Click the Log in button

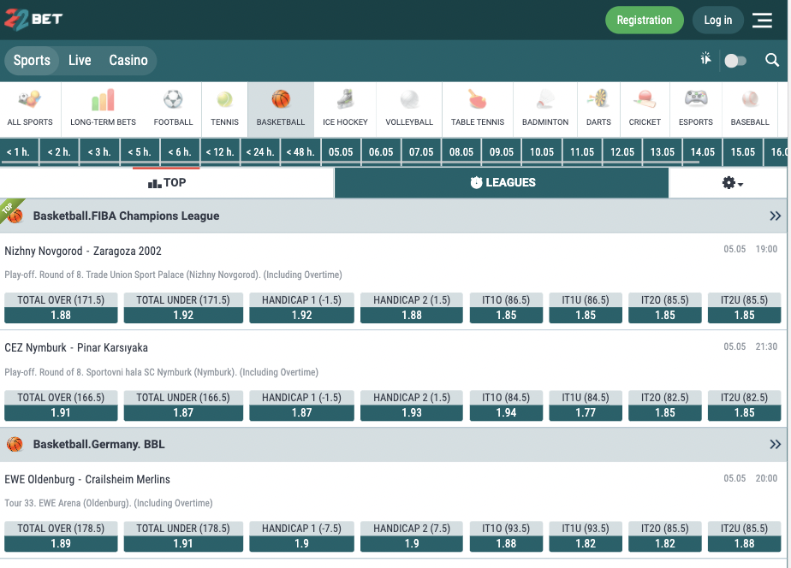coord(718,21)
